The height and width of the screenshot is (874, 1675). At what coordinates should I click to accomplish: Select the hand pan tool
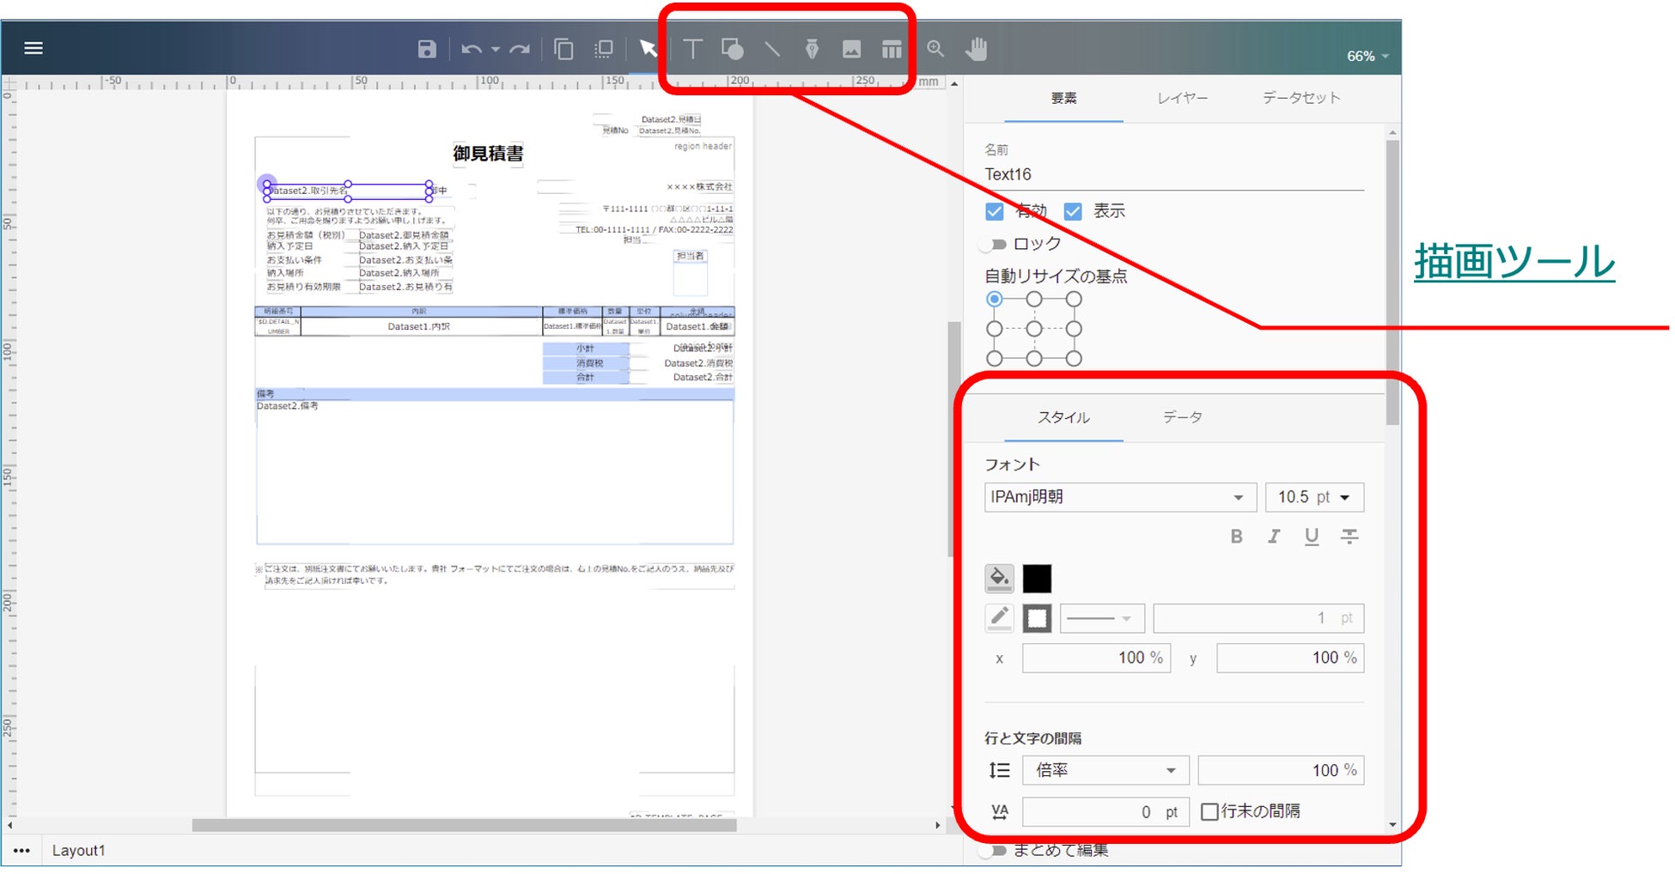[976, 49]
